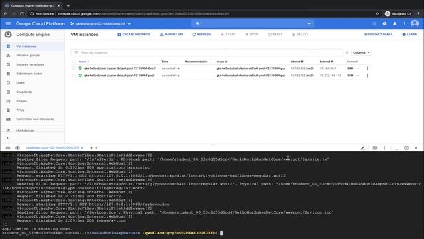The width and height of the screenshot is (424, 239).
Task: Click the Snapshots sidebar icon
Action: tap(8, 92)
